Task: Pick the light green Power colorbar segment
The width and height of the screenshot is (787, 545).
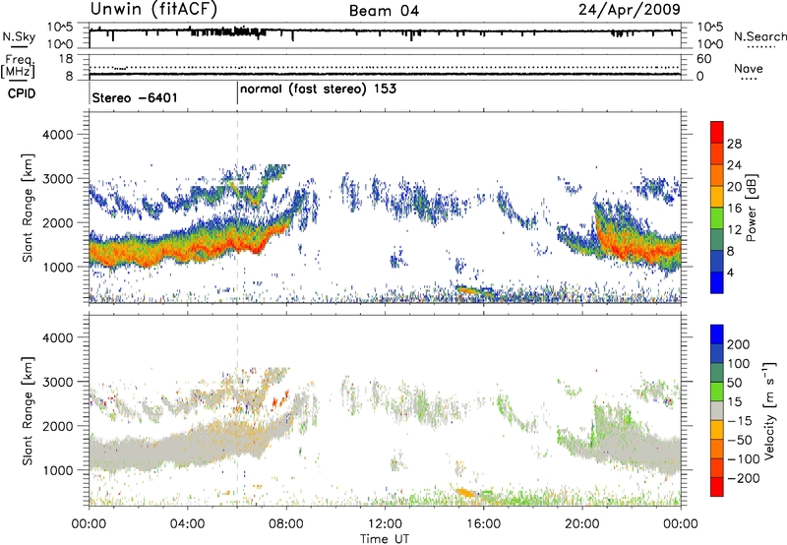Action: click(717, 218)
